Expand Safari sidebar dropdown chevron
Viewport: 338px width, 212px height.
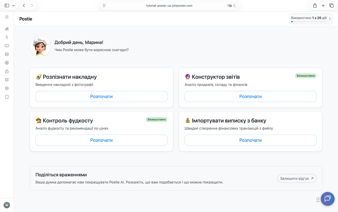(x=14, y=6)
